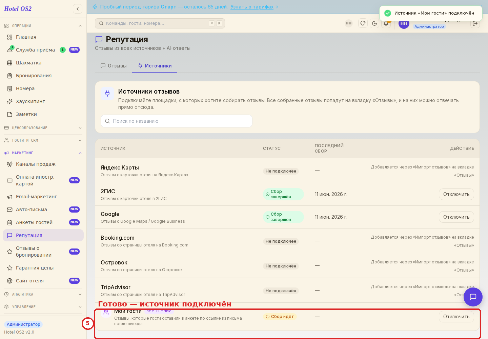488x339 pixels.
Task: Disconnect the 2ГИС source
Action: click(x=456, y=194)
